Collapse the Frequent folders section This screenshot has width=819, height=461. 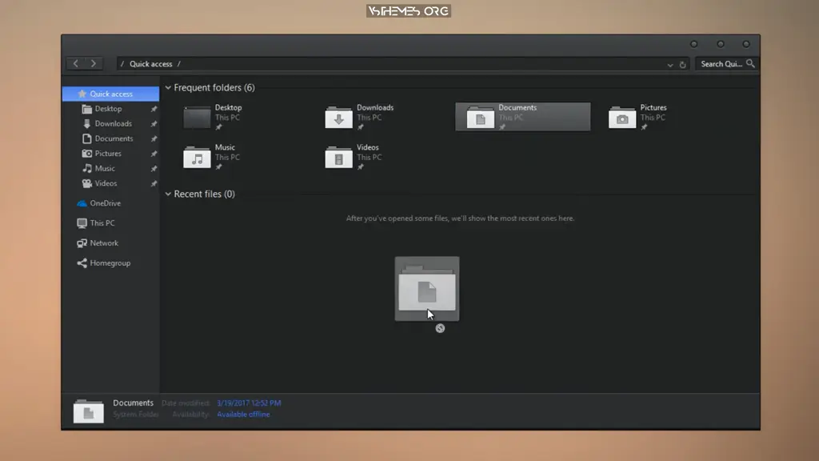coord(167,87)
